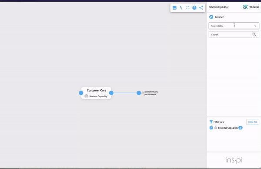Click briefcase icon in Customer Care node
Viewport: 261px width, 169px height.
[x=86, y=96]
